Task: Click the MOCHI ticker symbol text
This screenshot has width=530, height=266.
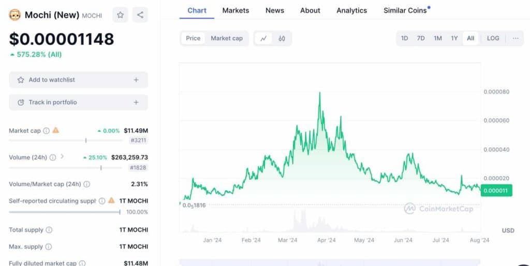Action: point(92,16)
